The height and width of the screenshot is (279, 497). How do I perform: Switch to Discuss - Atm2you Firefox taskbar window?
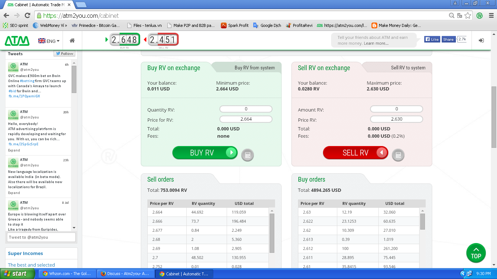[126, 274]
